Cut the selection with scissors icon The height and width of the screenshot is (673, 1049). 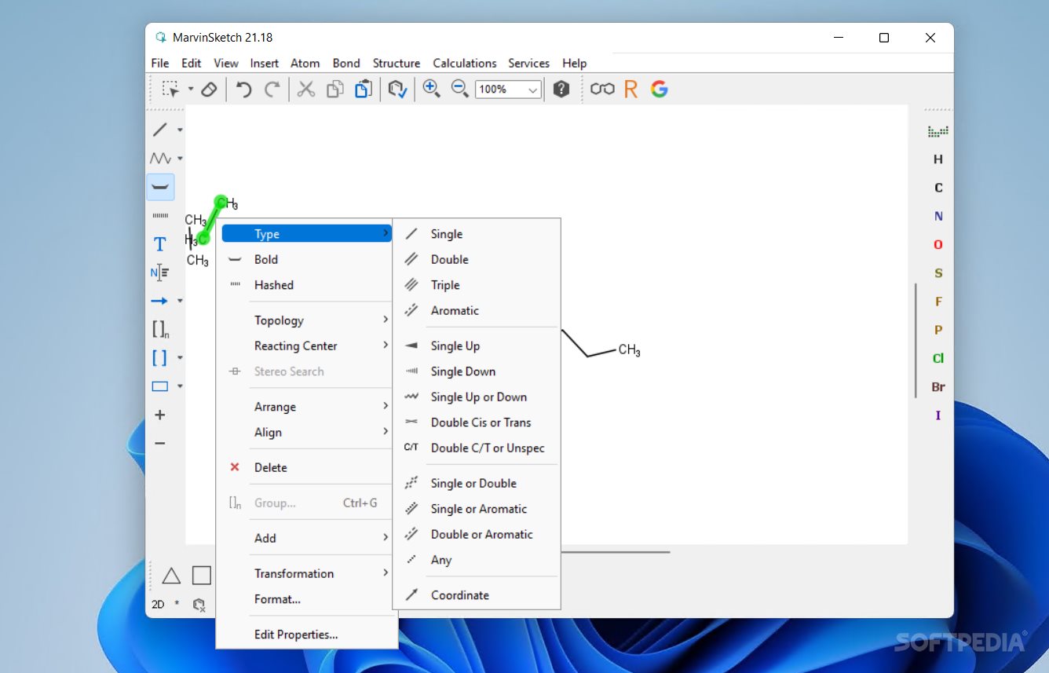pos(306,90)
